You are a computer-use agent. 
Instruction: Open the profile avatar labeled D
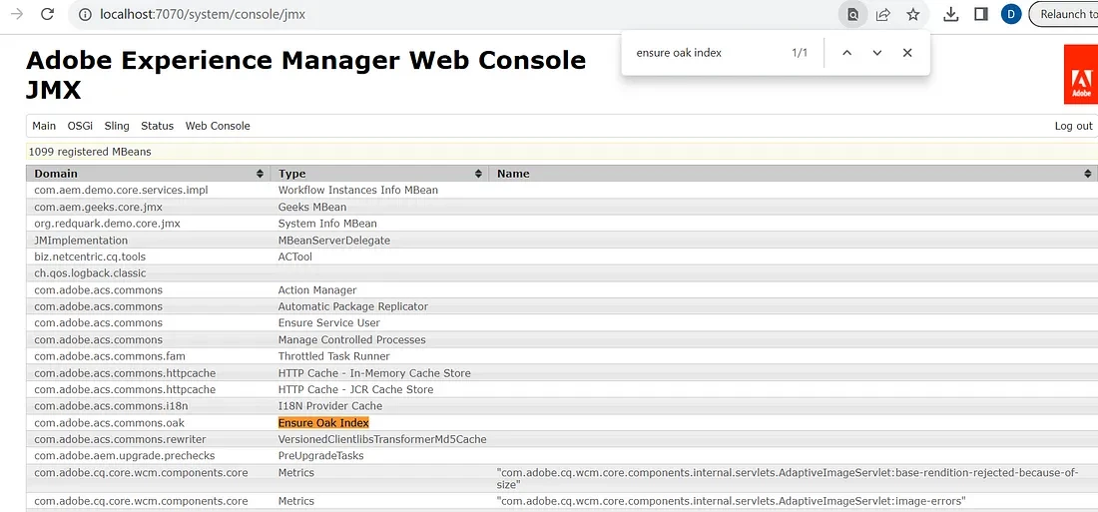1011,14
